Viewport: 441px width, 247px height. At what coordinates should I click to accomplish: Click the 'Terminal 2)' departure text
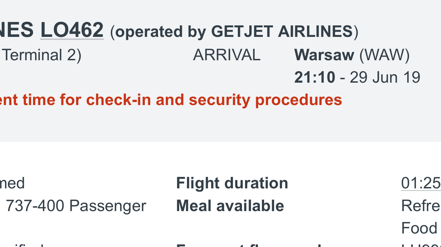42,55
